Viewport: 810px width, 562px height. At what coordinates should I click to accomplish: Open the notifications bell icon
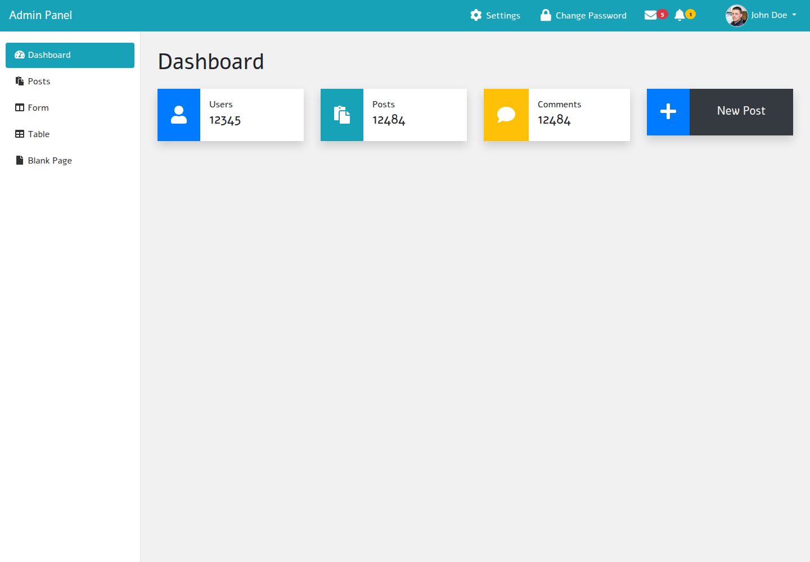point(679,15)
